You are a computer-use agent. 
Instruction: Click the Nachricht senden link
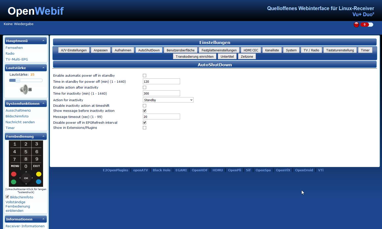(20, 122)
